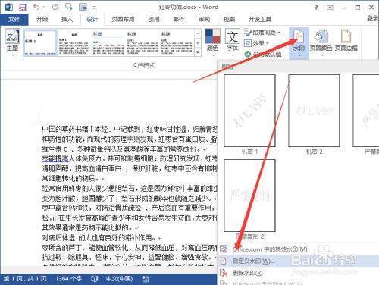Image resolution: width=379 pixels, height=285 pixels.
Task: Open the 字体 (Fonts) theme button
Action: (233, 42)
